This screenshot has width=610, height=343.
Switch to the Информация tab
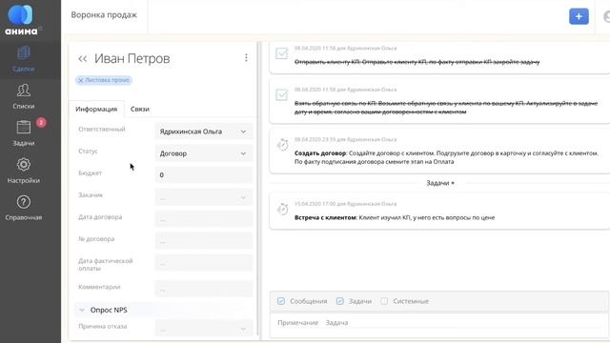pos(96,109)
